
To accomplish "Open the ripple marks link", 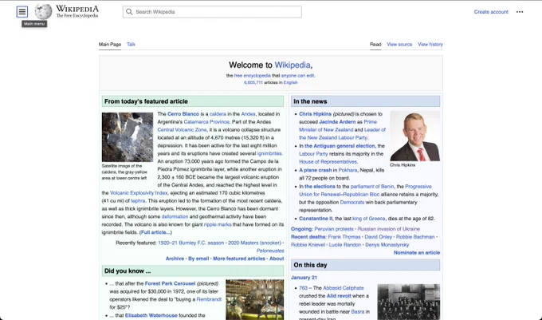I will point(218,224).
